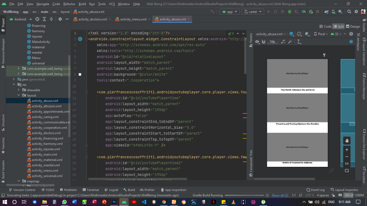Viewport: 367px width, 206px height.
Task: Click the Show all (2) link
Action: point(280,195)
